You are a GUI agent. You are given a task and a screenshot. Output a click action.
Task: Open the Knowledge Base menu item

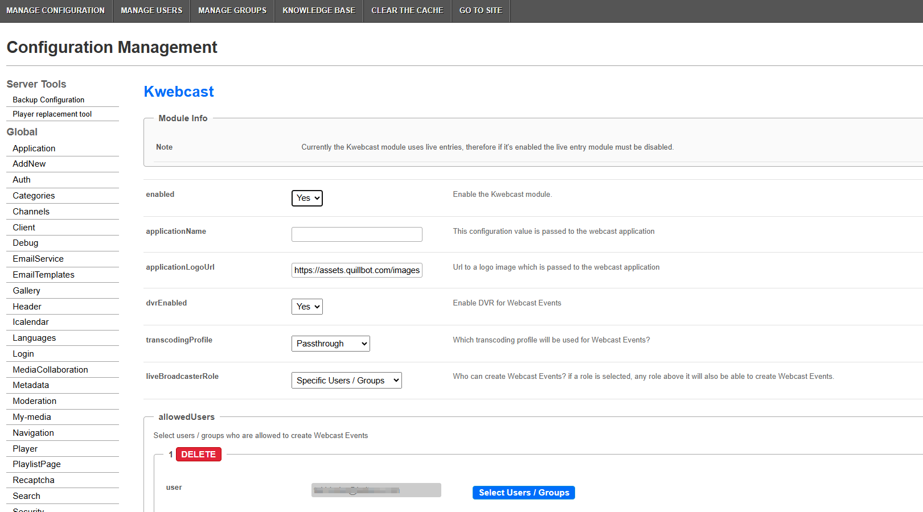tap(319, 11)
